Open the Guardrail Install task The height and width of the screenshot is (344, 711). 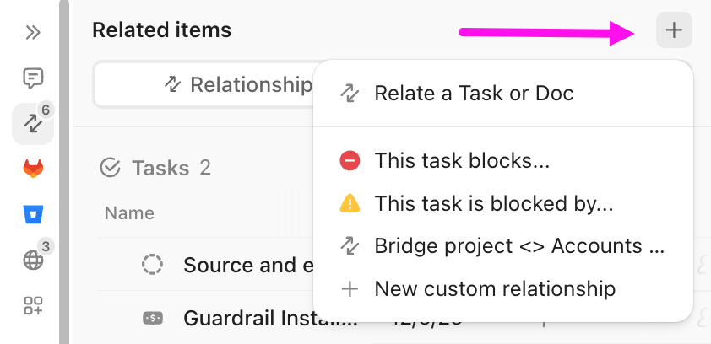(x=270, y=319)
